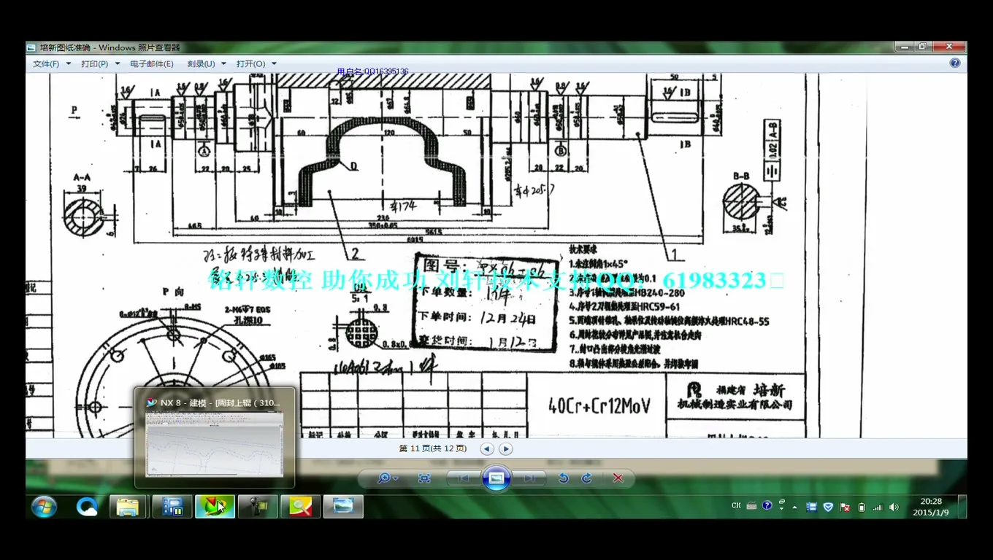
Task: Open the 打开(O) menu
Action: (256, 64)
